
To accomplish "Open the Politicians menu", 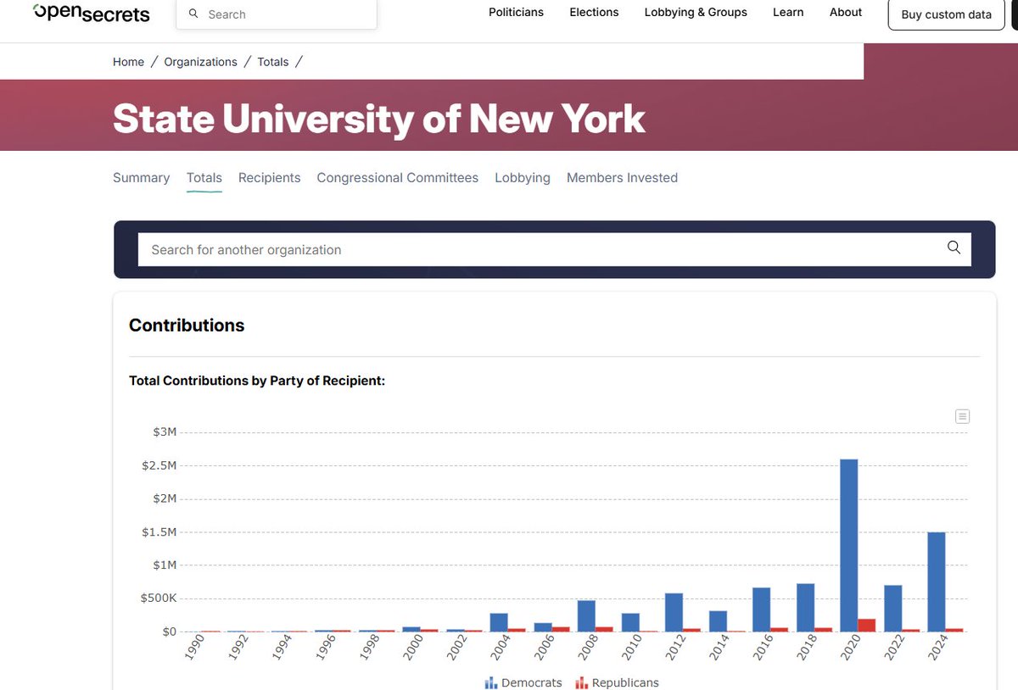I will point(516,13).
